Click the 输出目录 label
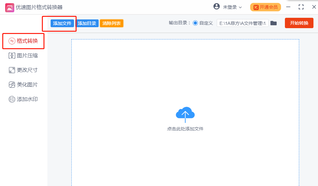Image resolution: width=318 pixels, height=186 pixels. [179, 23]
